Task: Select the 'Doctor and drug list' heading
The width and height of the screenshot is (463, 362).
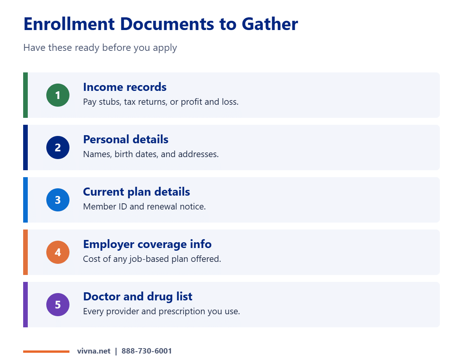Action: pyautogui.click(x=138, y=297)
